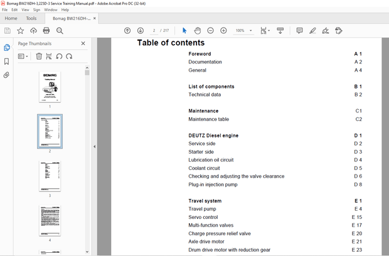The width and height of the screenshot is (389, 256).
Task: Click the Lubrication oil circuit entry
Action: point(211,160)
